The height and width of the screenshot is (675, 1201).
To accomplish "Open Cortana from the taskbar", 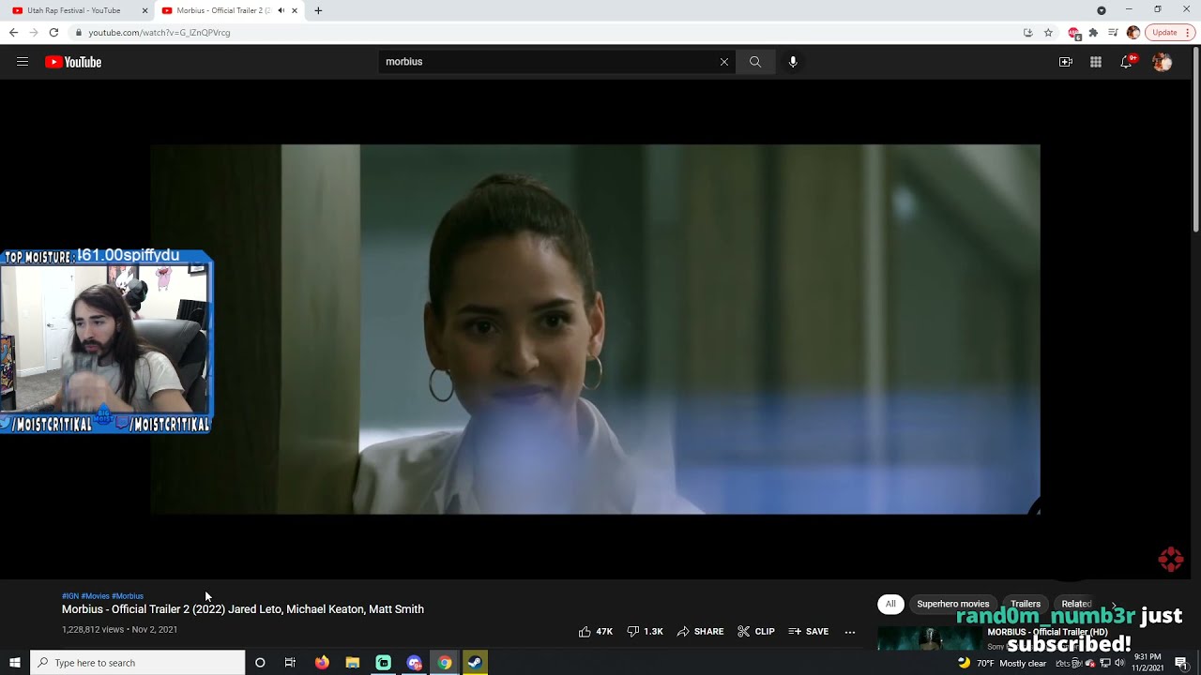I will tap(260, 663).
